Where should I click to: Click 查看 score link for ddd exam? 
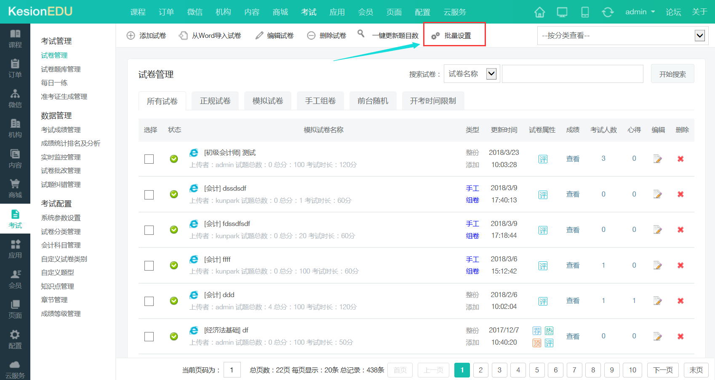tap(573, 301)
